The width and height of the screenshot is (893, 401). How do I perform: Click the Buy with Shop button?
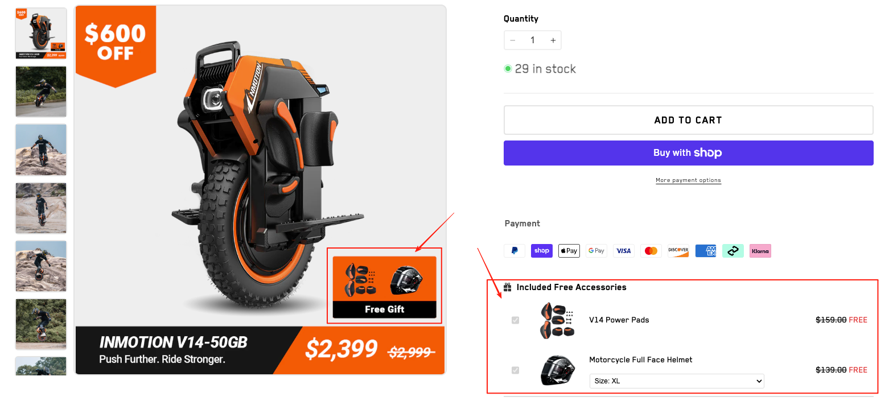pos(688,153)
